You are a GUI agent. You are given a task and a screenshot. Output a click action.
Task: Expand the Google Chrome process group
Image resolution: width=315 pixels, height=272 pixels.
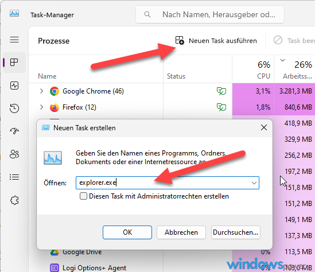tap(41, 91)
